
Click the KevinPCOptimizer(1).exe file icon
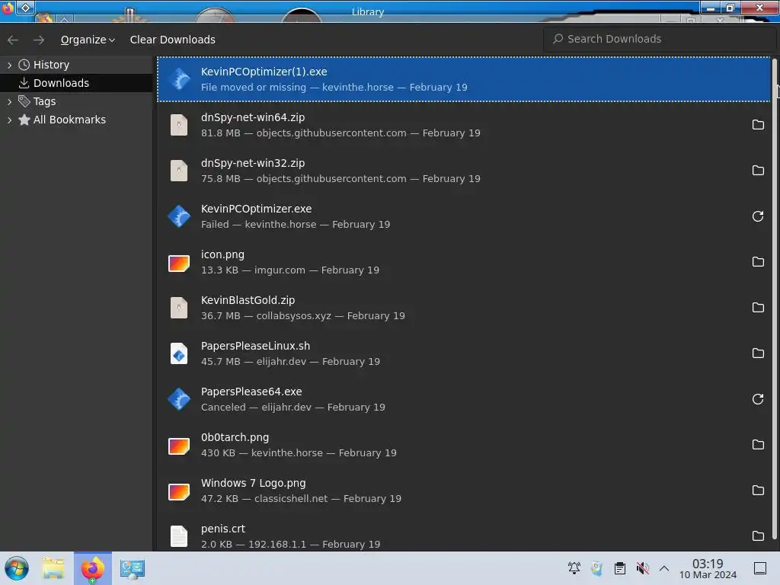point(179,79)
